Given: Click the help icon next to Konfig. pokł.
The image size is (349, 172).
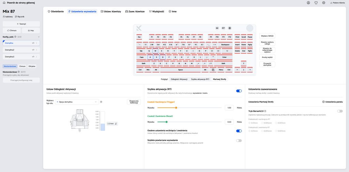Looking at the screenshot, I should (x=15, y=37).
